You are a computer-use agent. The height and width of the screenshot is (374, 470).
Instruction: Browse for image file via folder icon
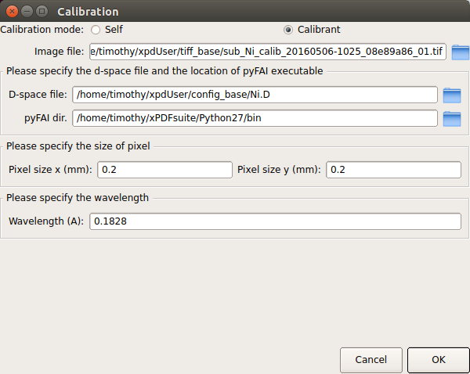(461, 52)
